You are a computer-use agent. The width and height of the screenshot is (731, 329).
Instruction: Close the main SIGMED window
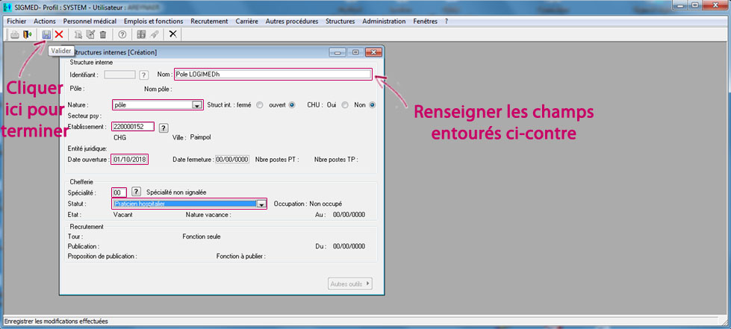click(x=716, y=5)
